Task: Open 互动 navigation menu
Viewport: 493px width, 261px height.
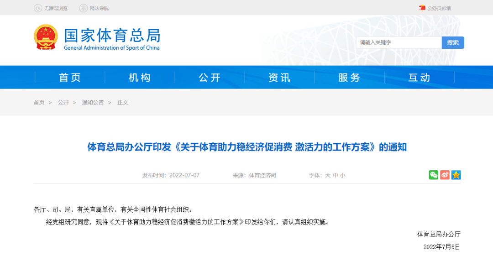Action: point(419,78)
